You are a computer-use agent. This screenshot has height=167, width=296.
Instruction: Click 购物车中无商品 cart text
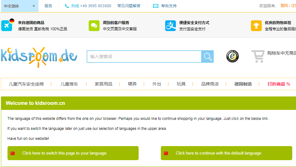[x=282, y=53]
